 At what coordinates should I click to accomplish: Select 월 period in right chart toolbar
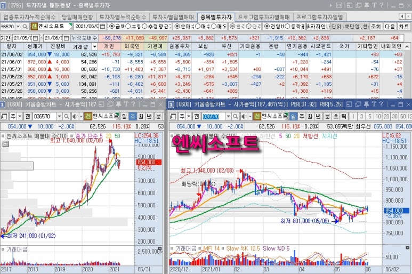(x=310, y=116)
